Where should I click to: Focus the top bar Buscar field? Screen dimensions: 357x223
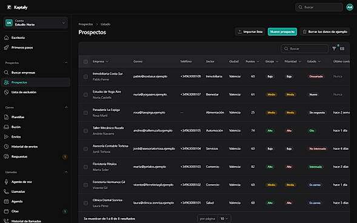[319, 7]
